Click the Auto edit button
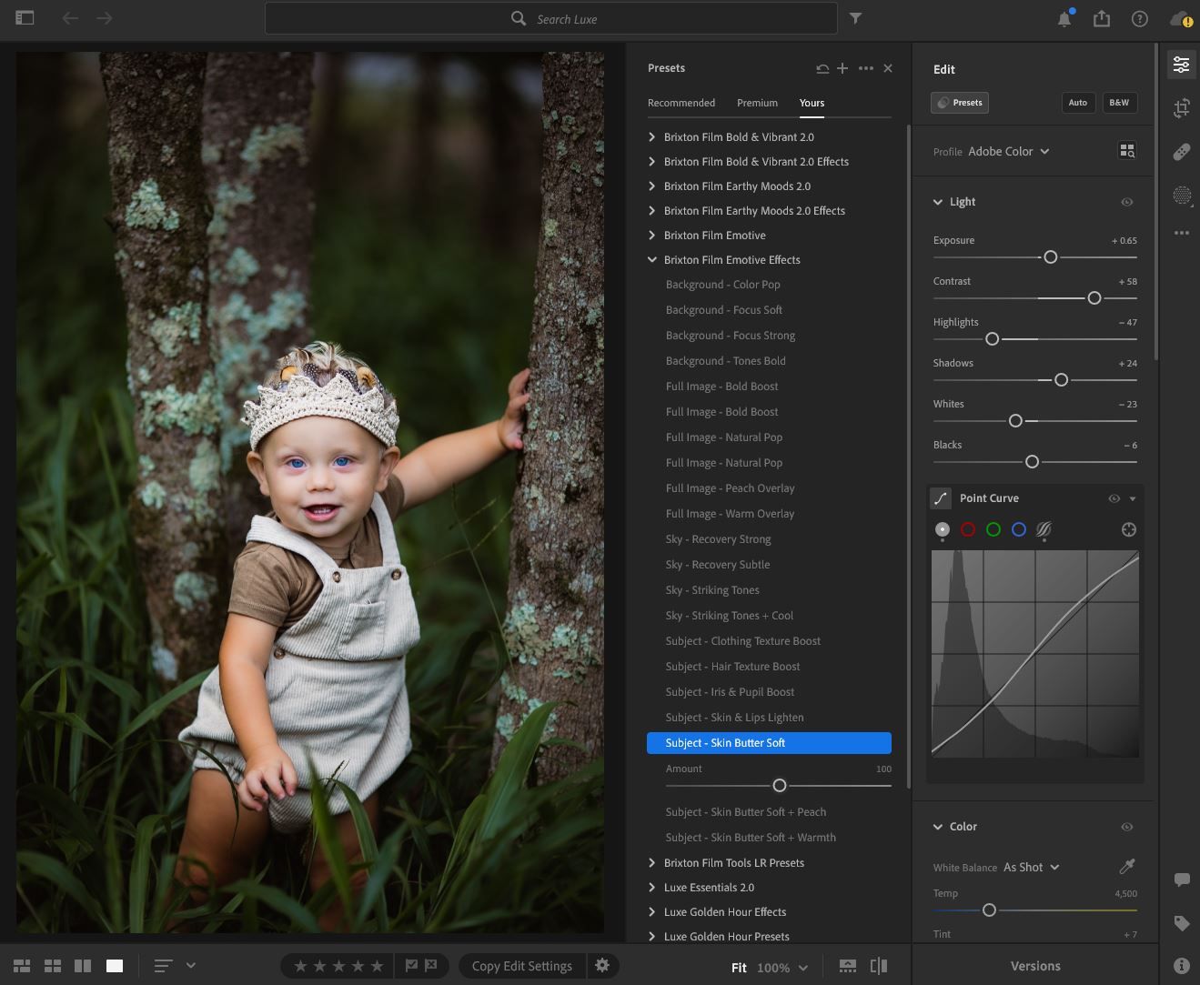 coord(1077,103)
